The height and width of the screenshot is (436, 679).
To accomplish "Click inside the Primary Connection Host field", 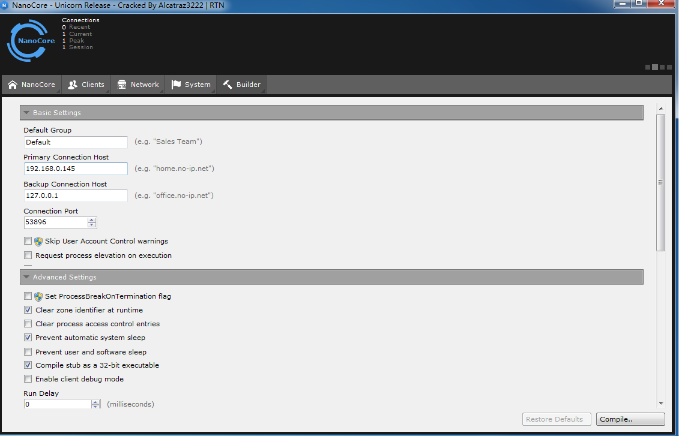I will 76,169.
